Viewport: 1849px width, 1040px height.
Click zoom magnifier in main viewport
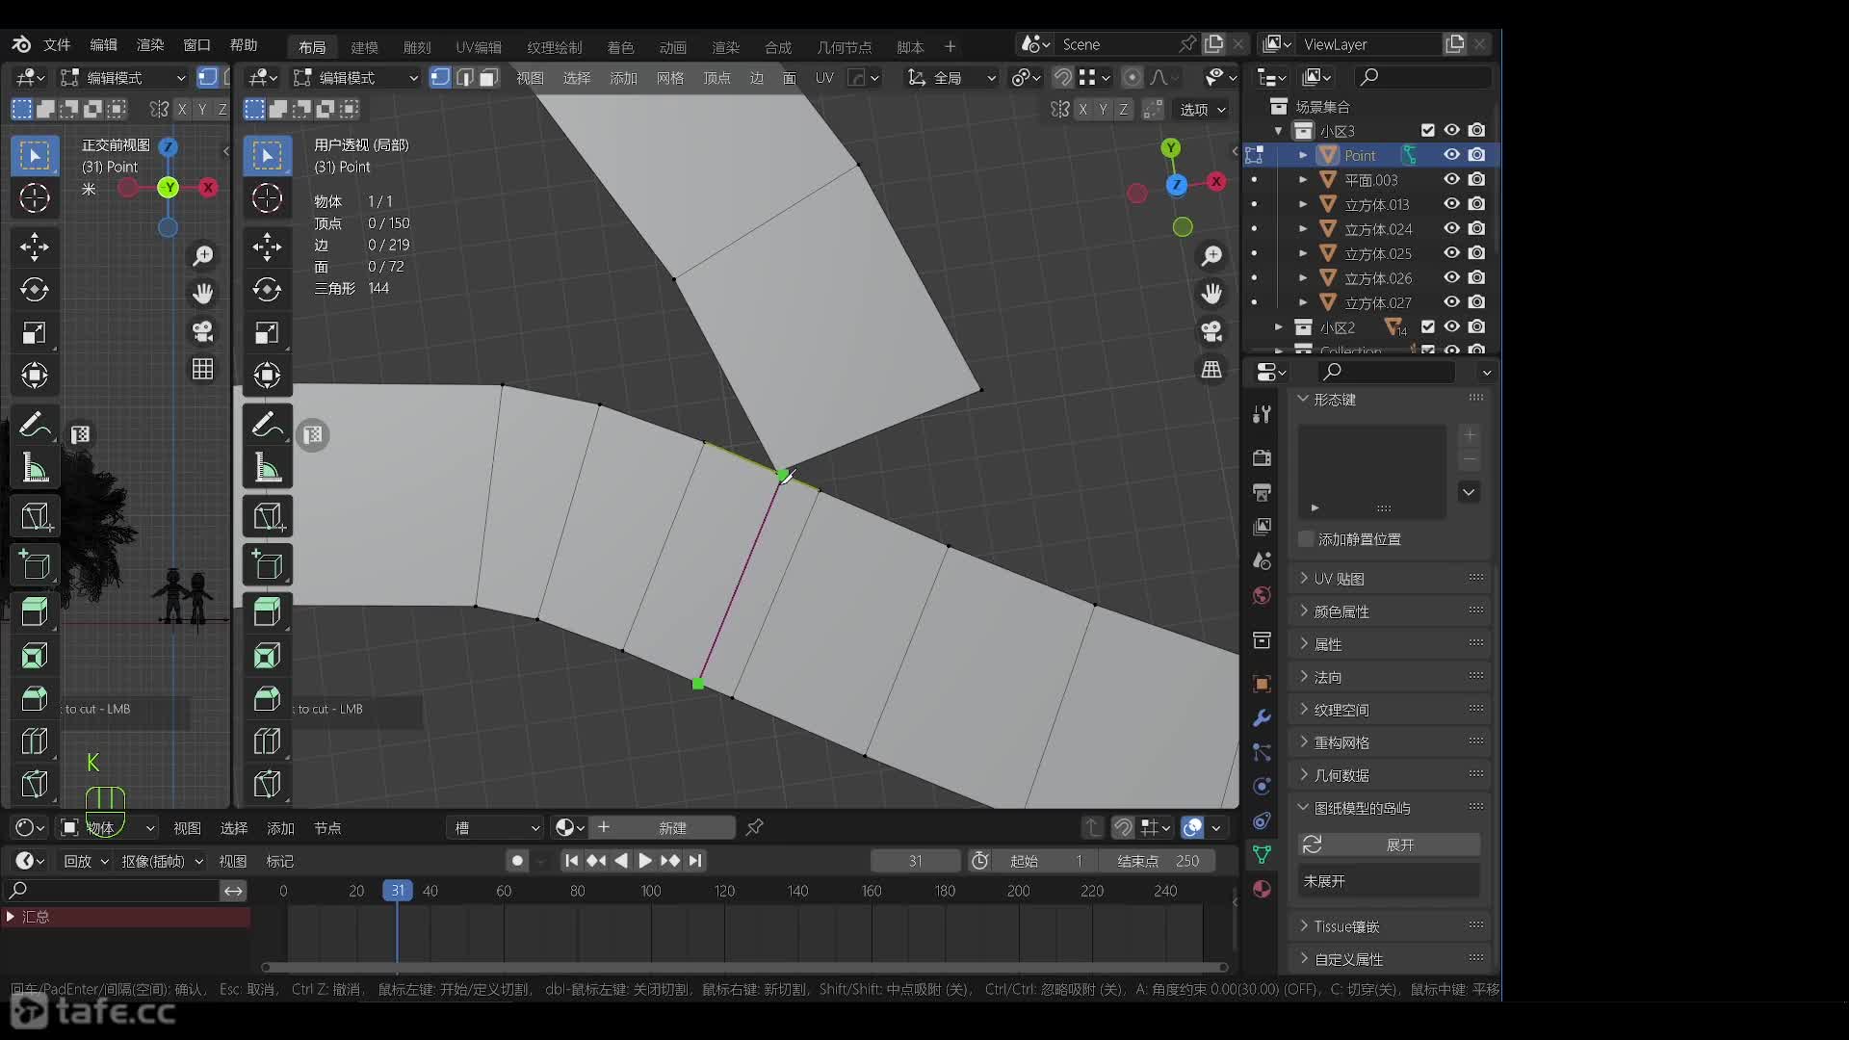click(x=1211, y=256)
